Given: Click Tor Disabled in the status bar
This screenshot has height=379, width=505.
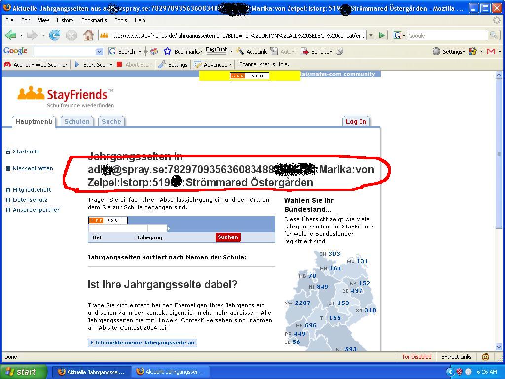Looking at the screenshot, I should [x=416, y=357].
